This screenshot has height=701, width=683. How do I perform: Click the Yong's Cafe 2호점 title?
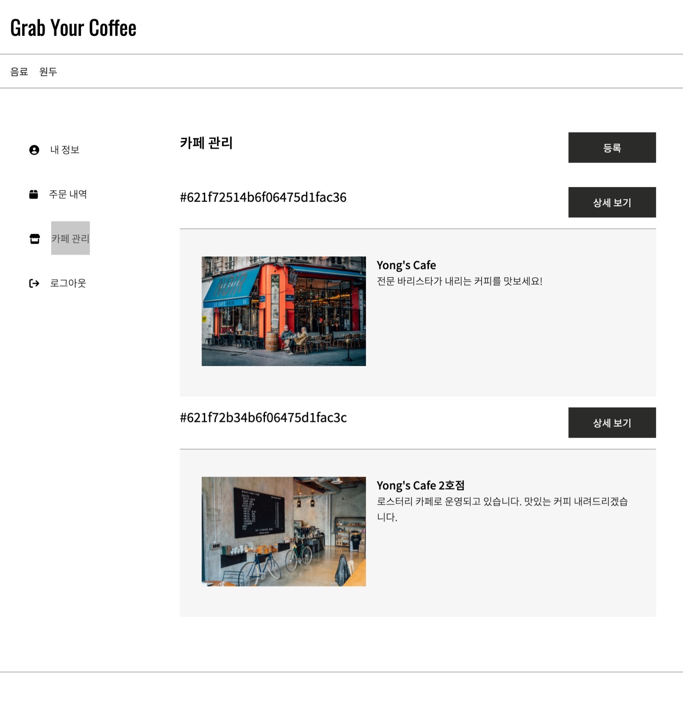420,486
